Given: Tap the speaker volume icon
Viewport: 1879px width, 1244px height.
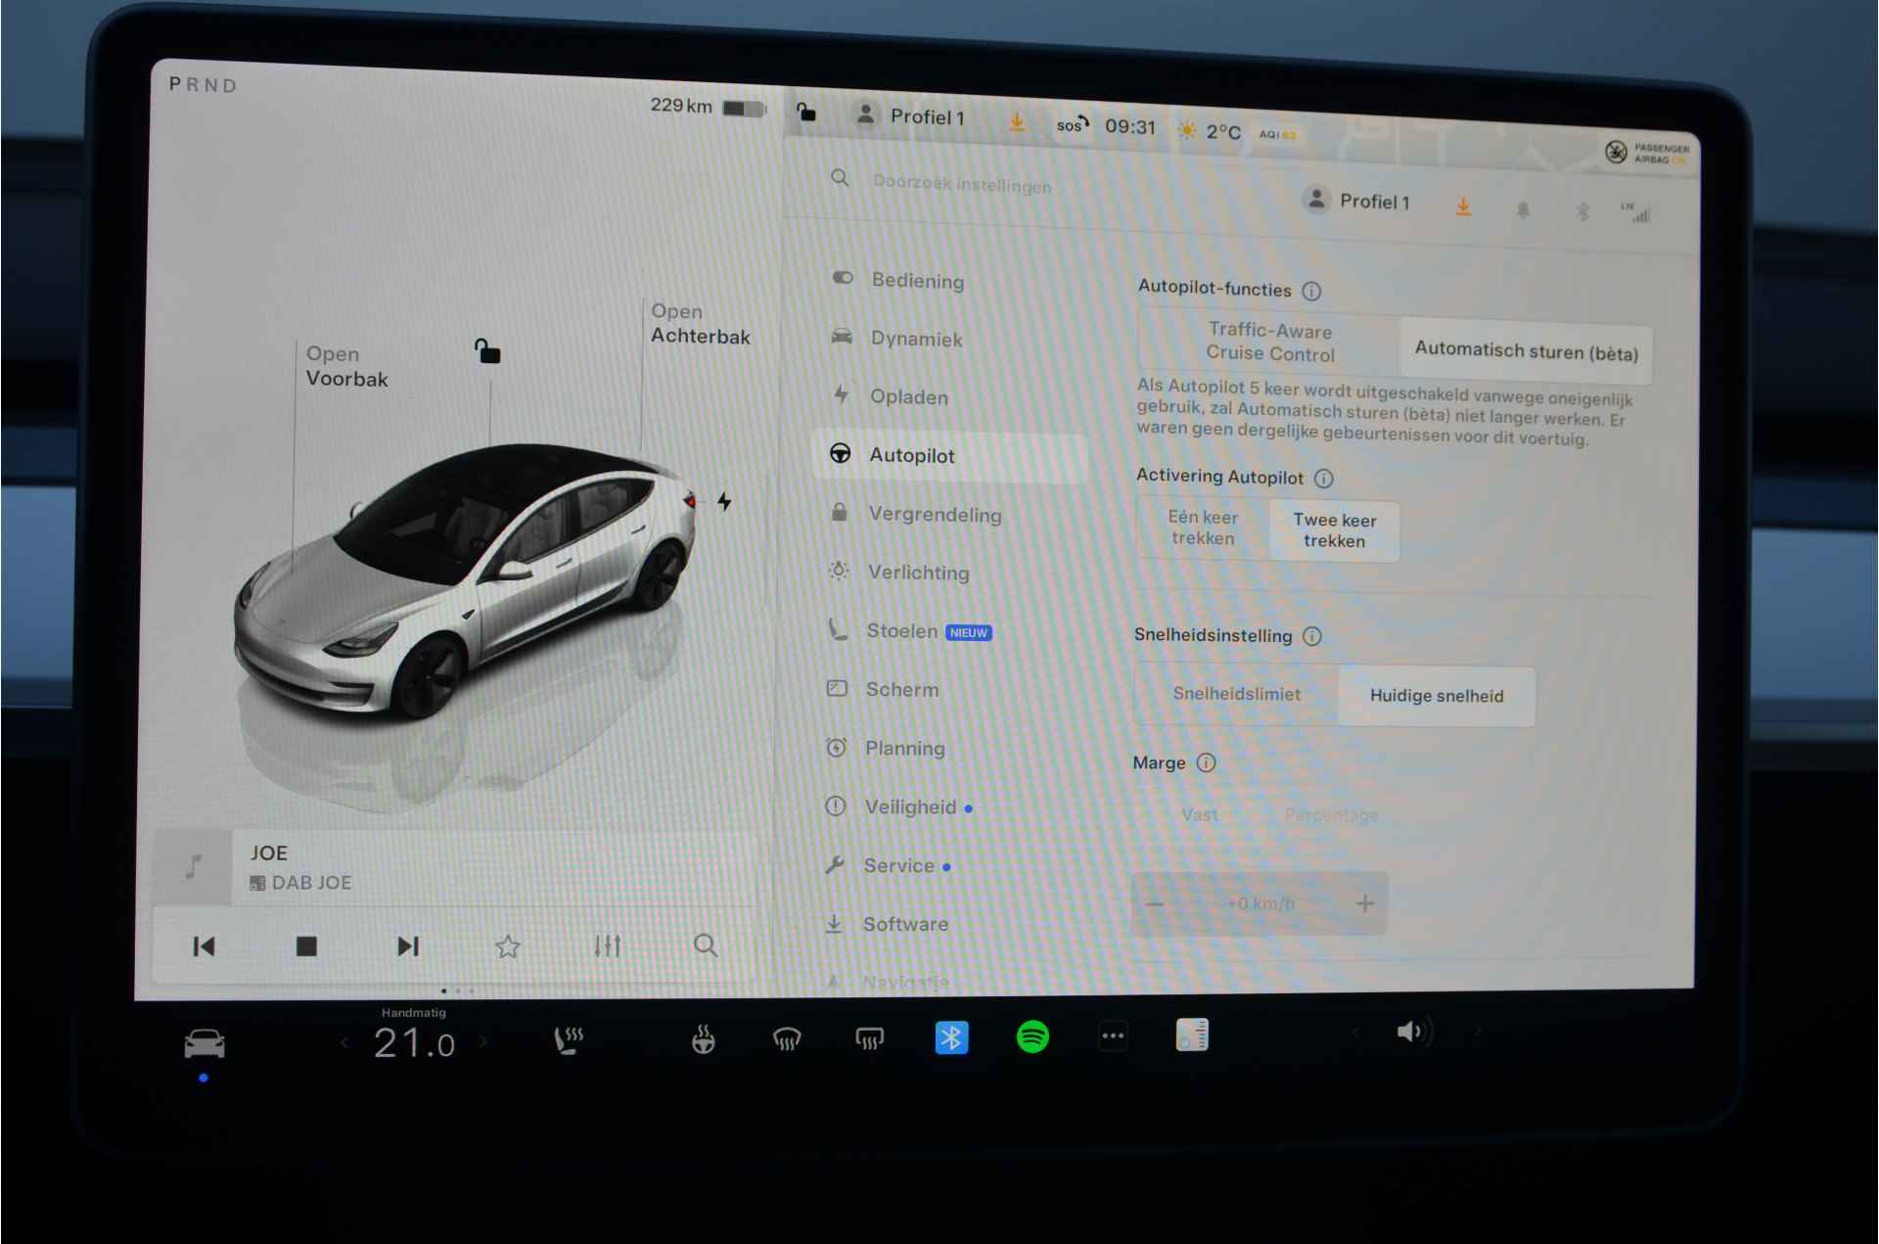Looking at the screenshot, I should tap(1414, 1031).
